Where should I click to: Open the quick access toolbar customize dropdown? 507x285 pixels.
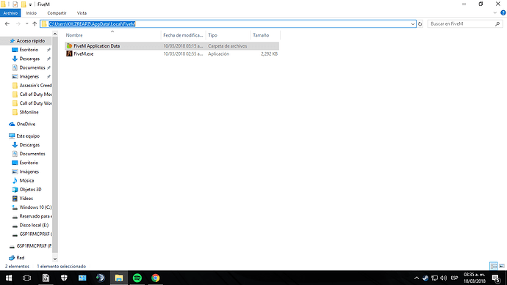30,4
